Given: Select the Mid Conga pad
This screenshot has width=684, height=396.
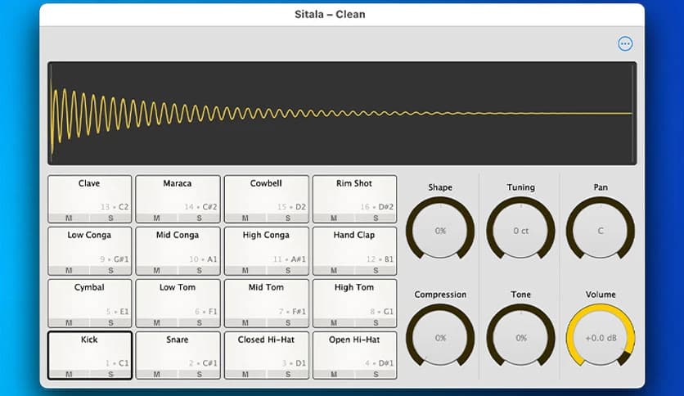Looking at the screenshot, I should click(x=178, y=250).
